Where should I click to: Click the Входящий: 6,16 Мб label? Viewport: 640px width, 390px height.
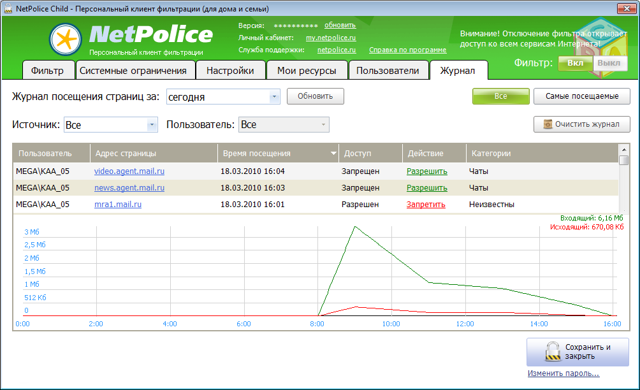pos(592,218)
